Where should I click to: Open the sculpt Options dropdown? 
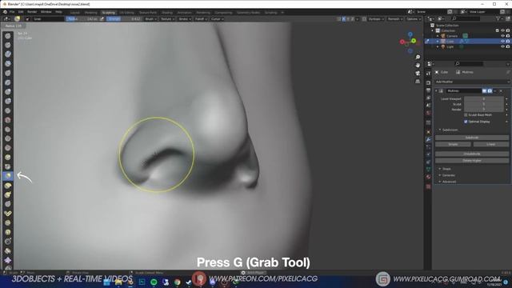[414, 19]
